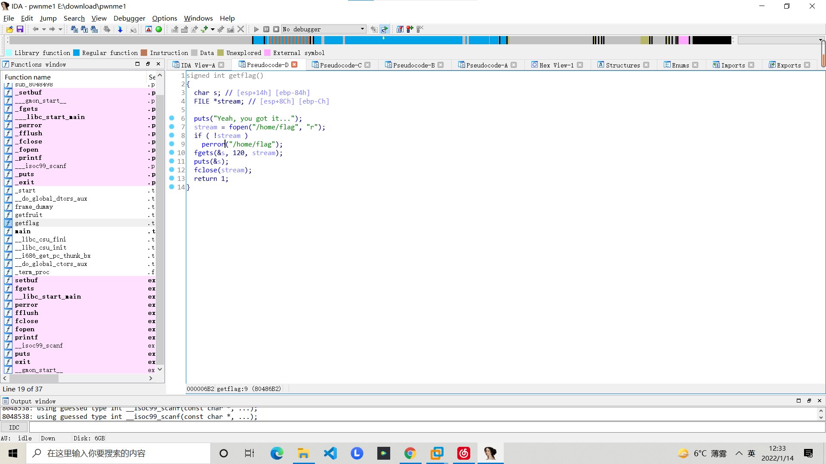Toggle breakpoint dot on line 8
Screen dimensions: 826x464
pos(172,135)
